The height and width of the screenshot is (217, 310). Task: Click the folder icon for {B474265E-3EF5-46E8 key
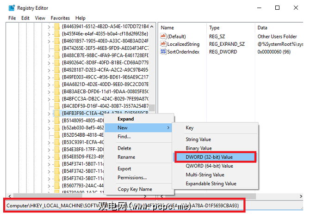57,48
